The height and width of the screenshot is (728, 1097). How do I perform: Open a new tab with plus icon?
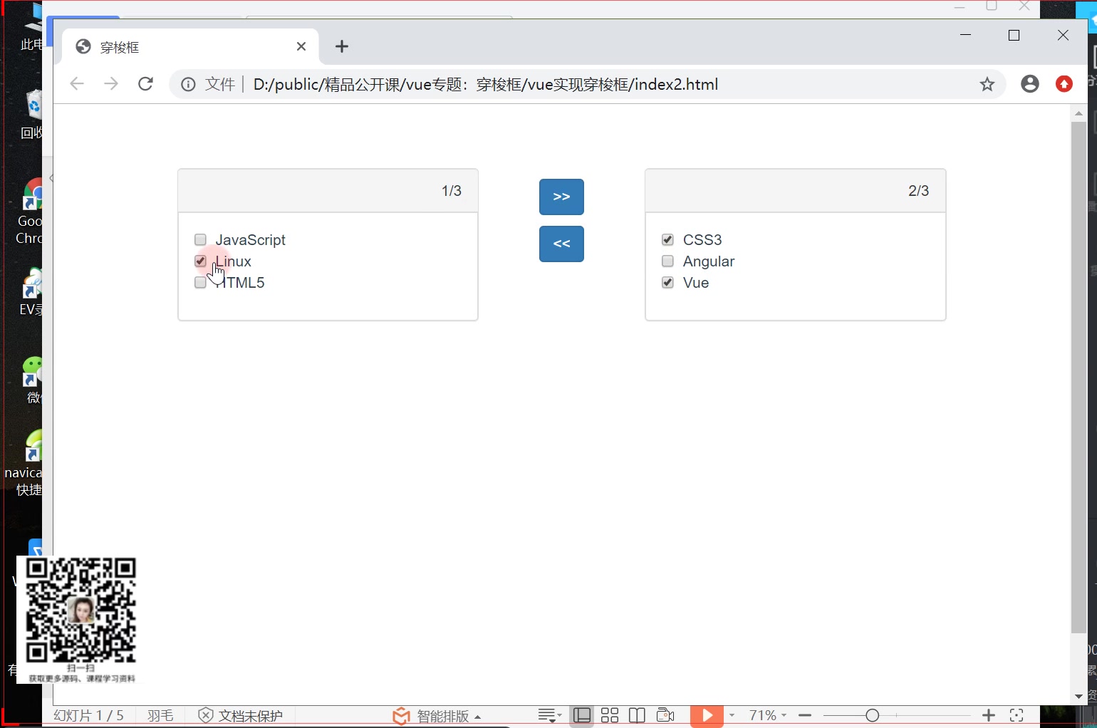[x=342, y=46]
